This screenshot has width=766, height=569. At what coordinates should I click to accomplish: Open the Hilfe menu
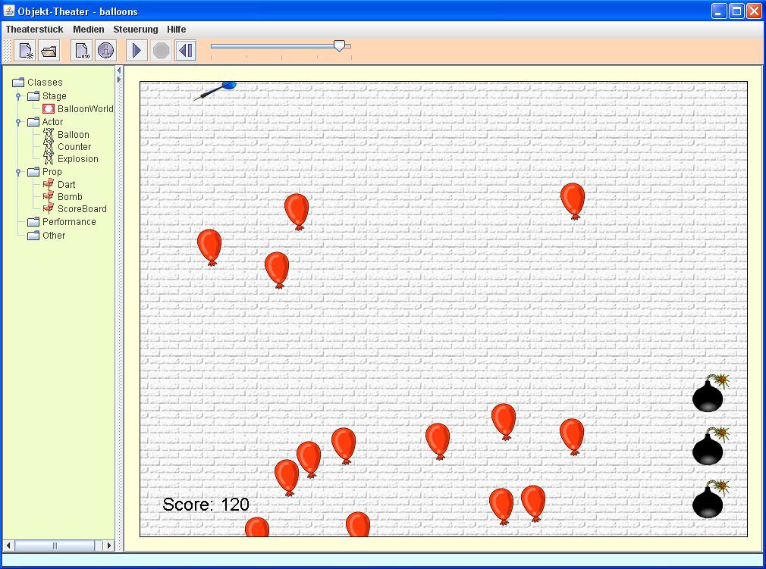click(177, 30)
